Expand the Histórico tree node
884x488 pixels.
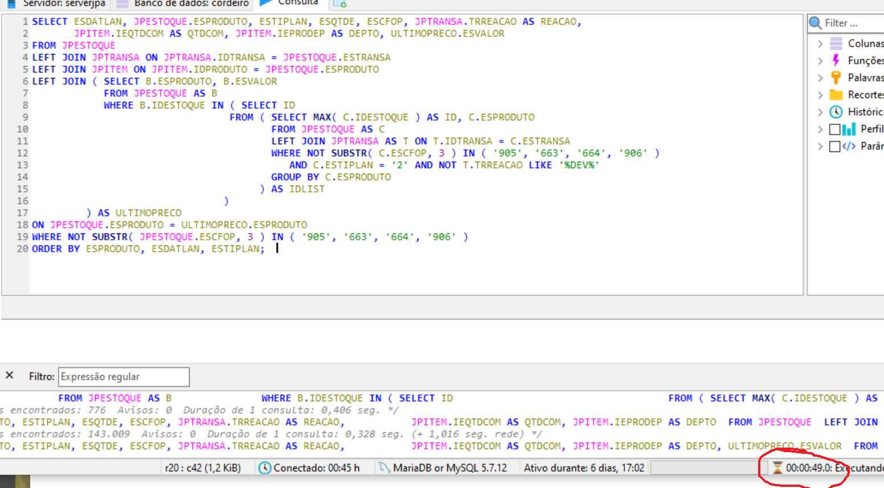coord(820,112)
